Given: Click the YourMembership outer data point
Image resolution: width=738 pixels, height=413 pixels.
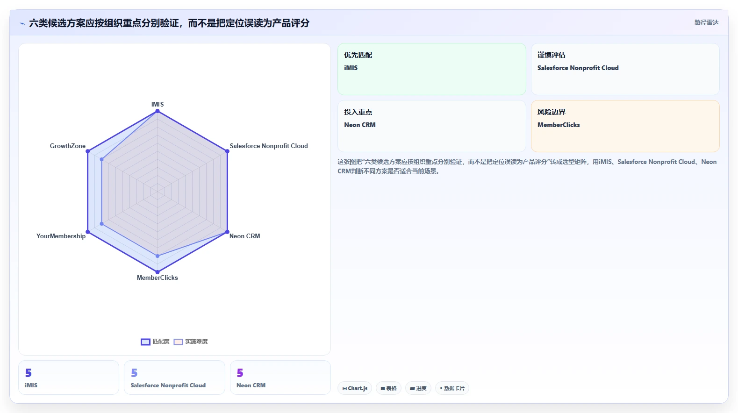Looking at the screenshot, I should pyautogui.click(x=88, y=232).
